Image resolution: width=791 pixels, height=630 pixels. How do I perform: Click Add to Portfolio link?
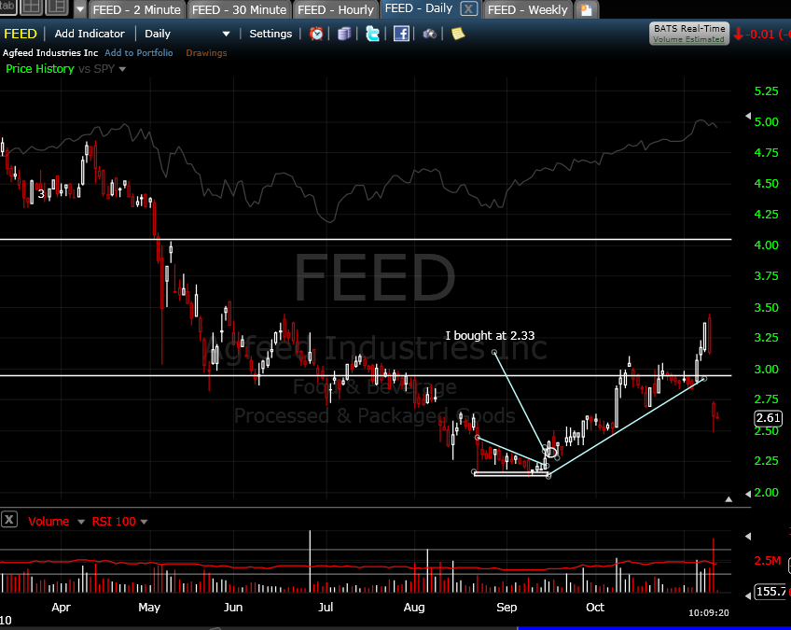pyautogui.click(x=139, y=53)
